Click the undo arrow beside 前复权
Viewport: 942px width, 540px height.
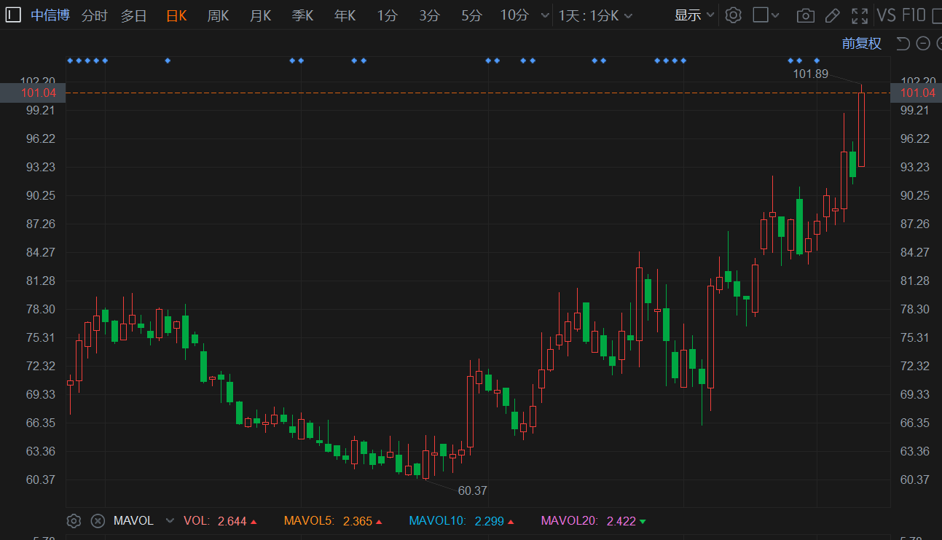pyautogui.click(x=903, y=44)
